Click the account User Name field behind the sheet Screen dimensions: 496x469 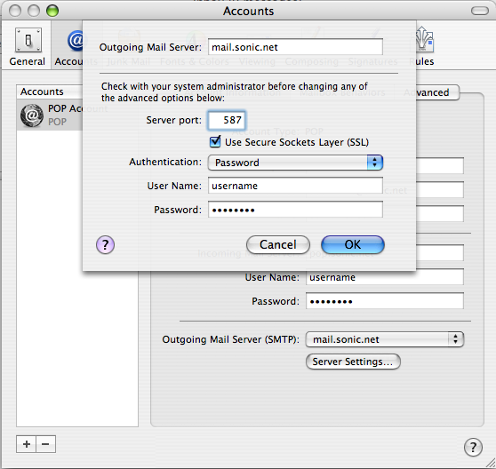pyautogui.click(x=385, y=277)
